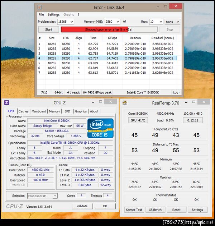
Task: Minimize the CPU-Z window
Action: (x=93, y=102)
